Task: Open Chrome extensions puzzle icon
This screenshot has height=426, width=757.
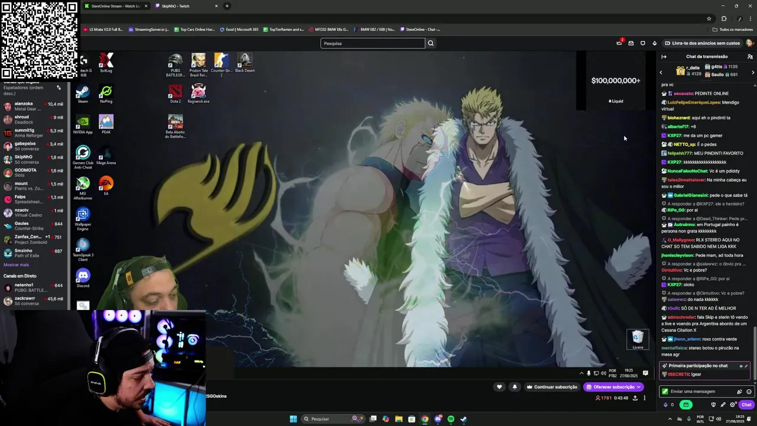Action: tap(724, 18)
